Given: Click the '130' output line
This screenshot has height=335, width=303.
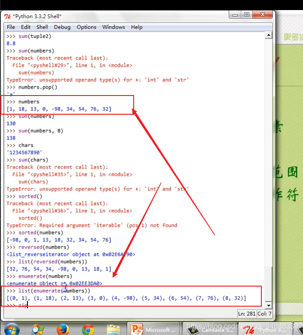Looking at the screenshot, I should (x=11, y=123).
